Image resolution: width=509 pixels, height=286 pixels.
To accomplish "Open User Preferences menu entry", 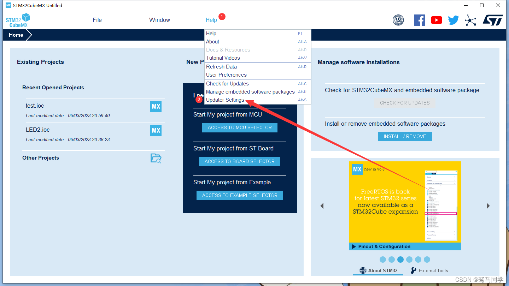I will pyautogui.click(x=258, y=75).
